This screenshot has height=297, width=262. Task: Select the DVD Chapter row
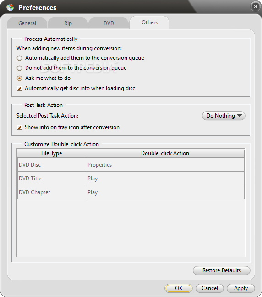click(131, 192)
